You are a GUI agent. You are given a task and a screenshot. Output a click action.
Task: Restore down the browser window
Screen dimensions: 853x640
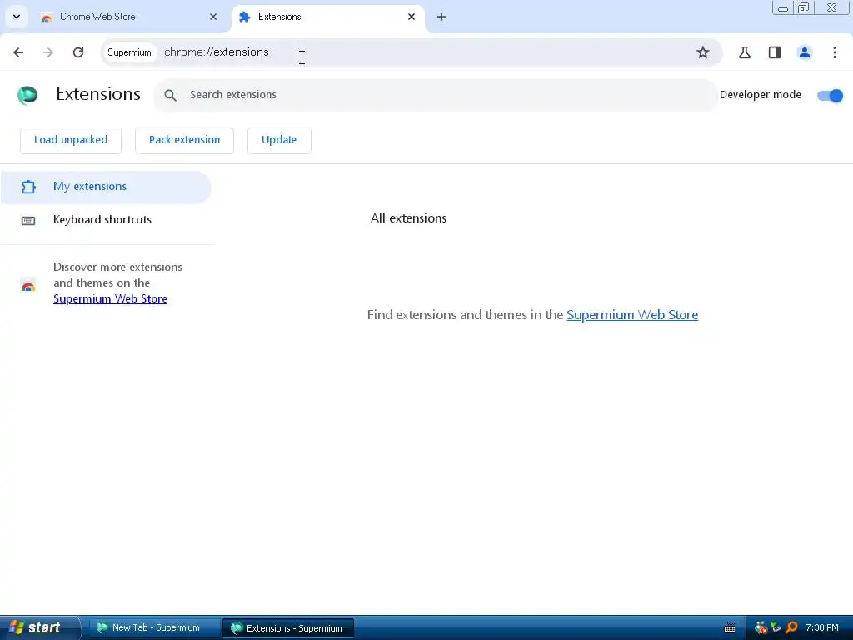(x=804, y=8)
